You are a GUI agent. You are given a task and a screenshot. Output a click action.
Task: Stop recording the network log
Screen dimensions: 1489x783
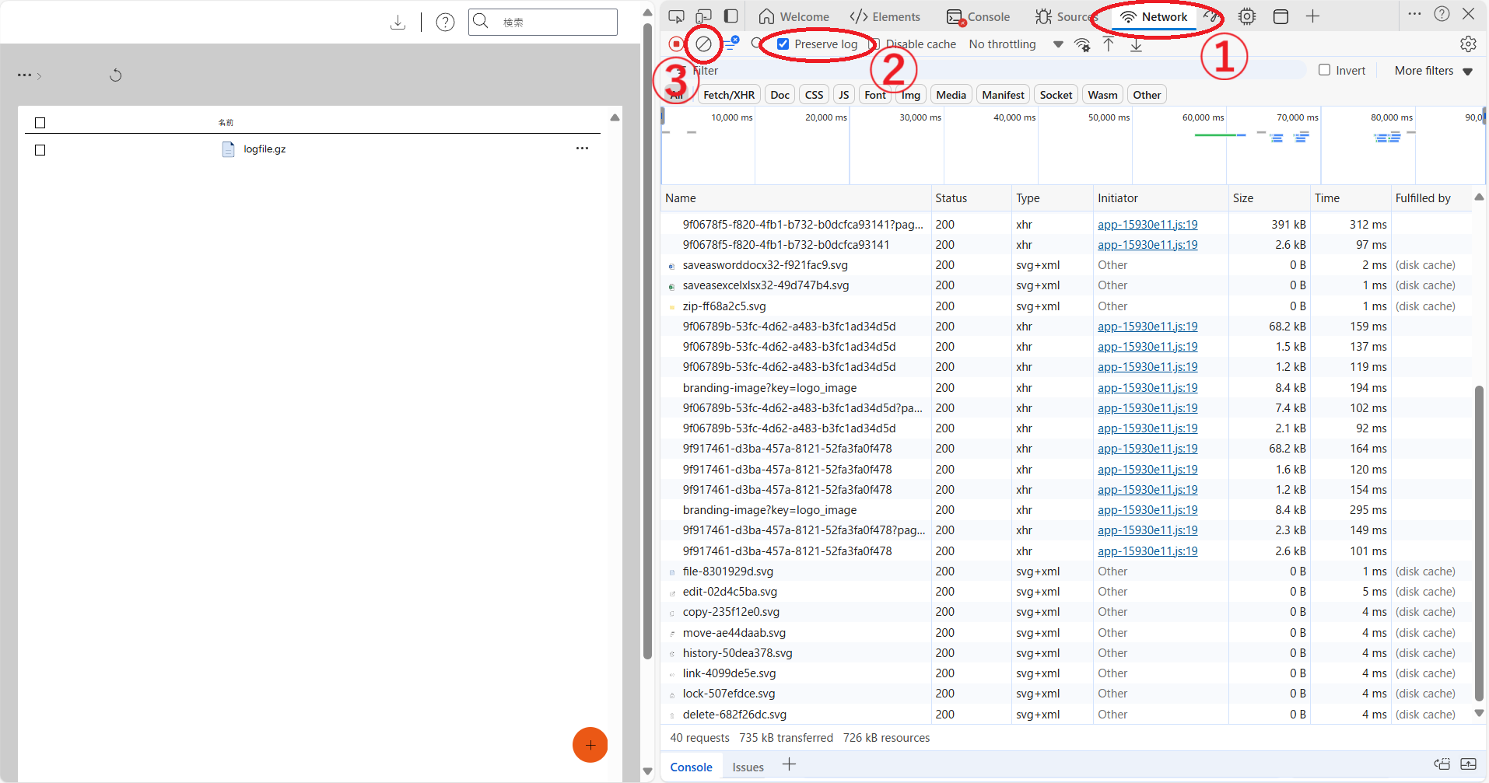(x=677, y=44)
